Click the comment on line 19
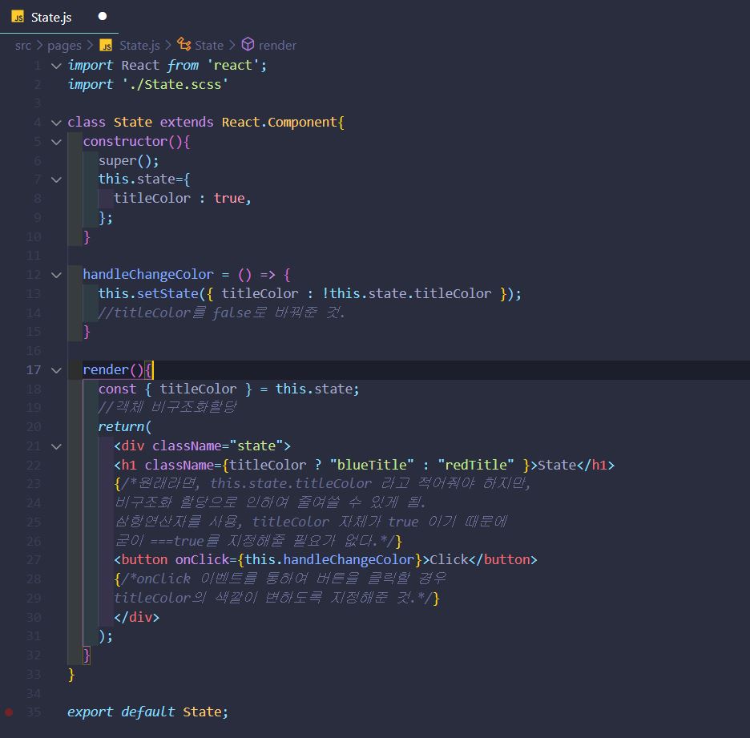Viewport: 750px width, 738px height. [167, 407]
